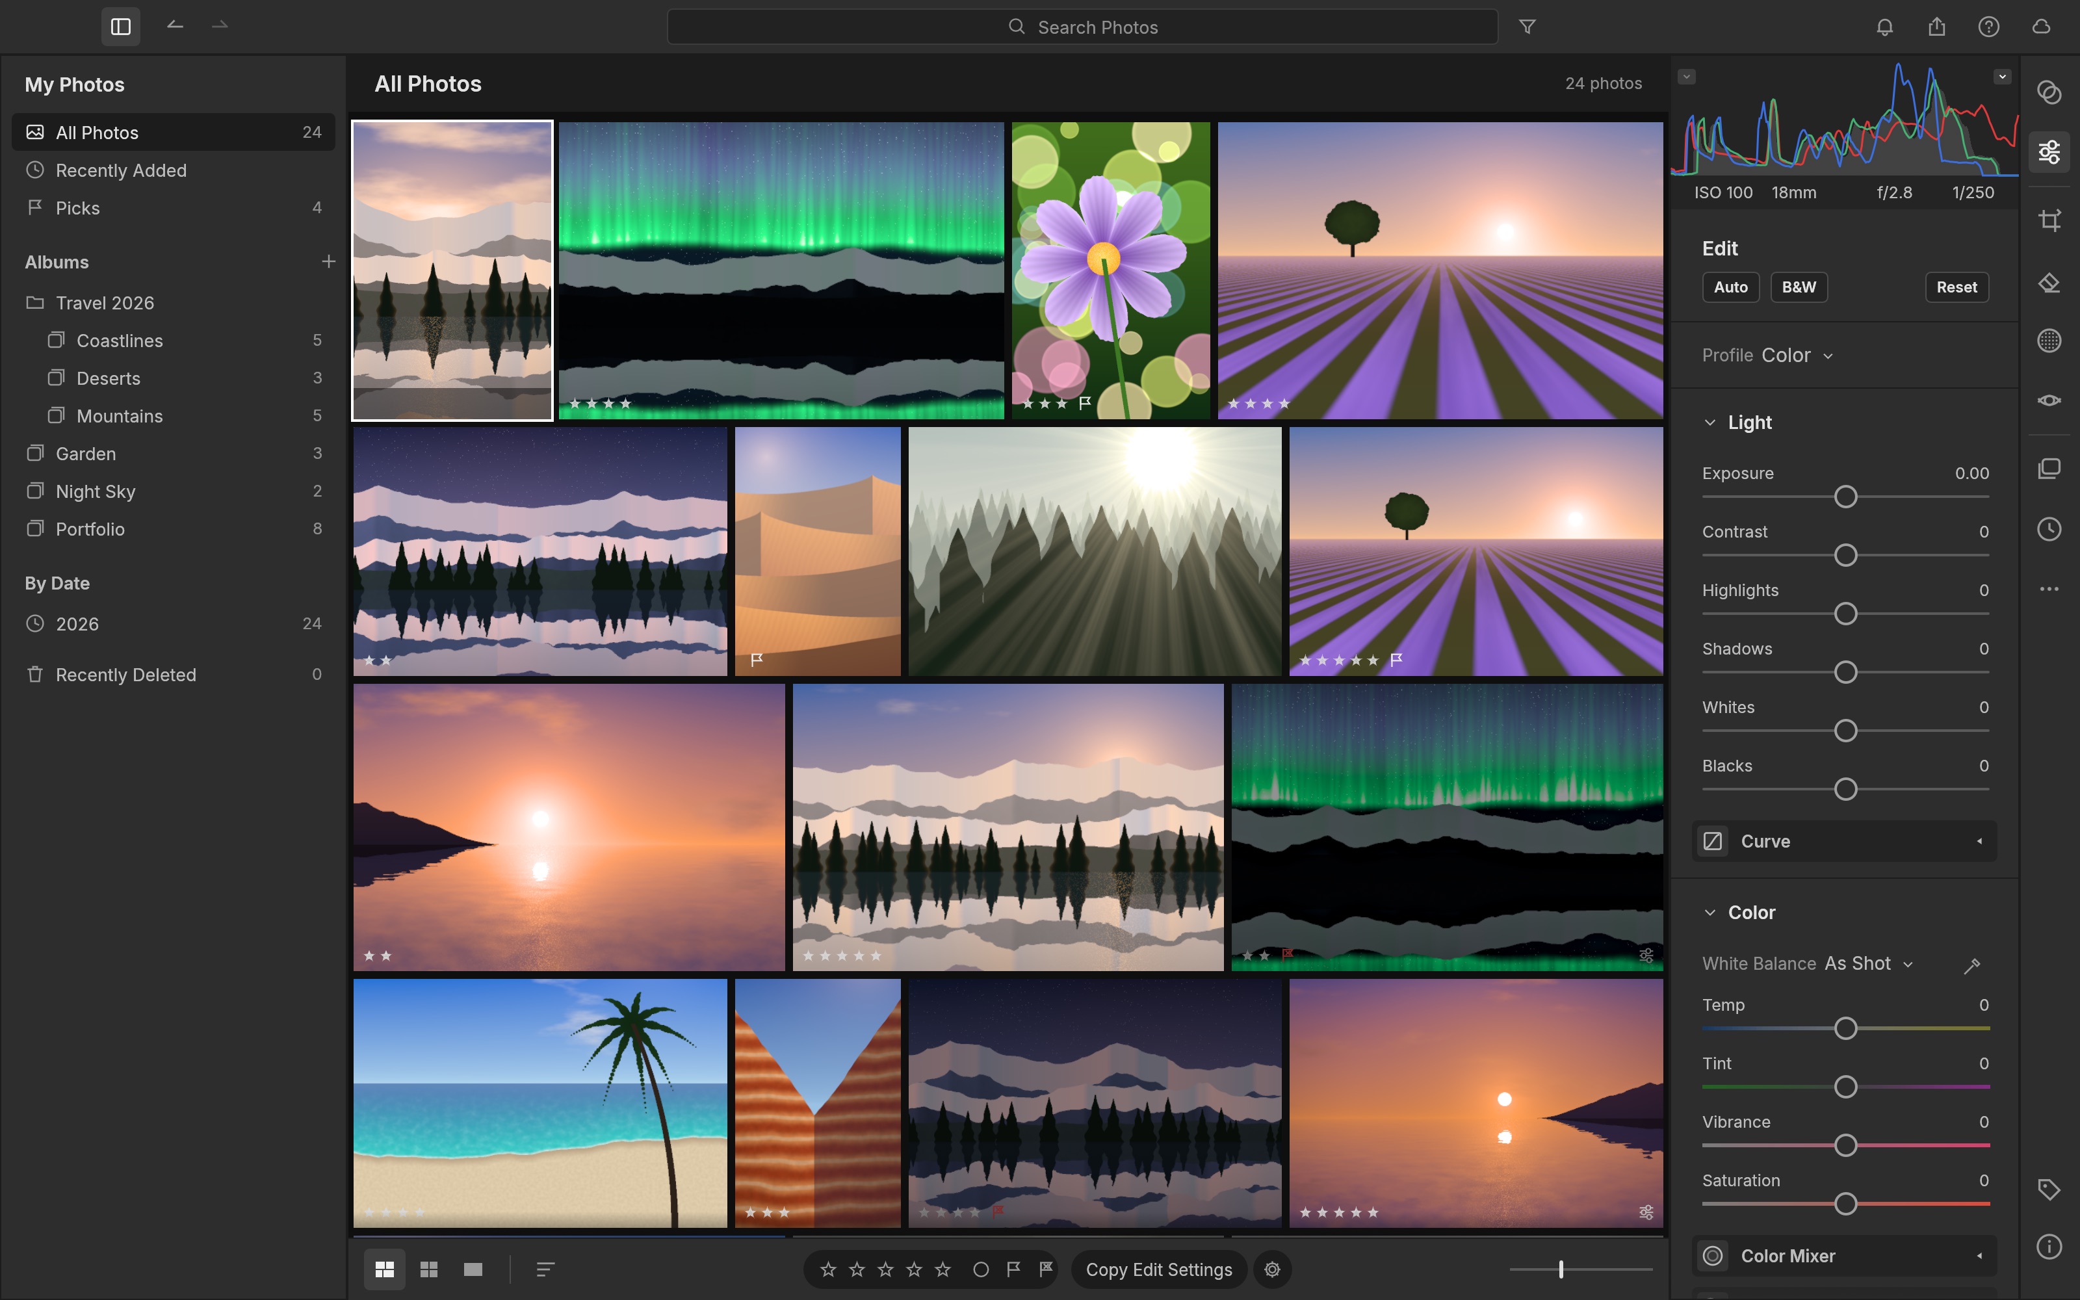The width and height of the screenshot is (2080, 1300).
Task: Open the filter funnel icon
Action: point(1527,27)
